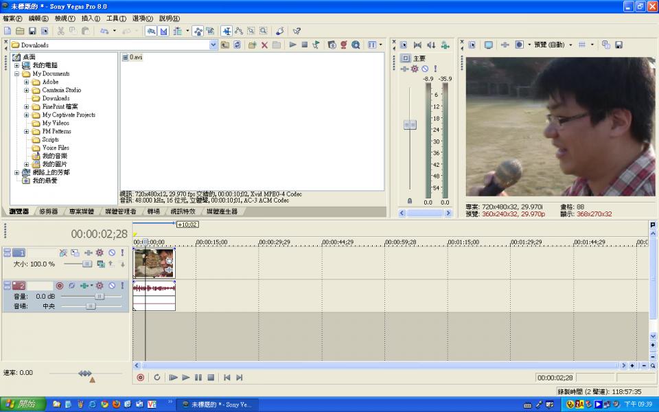
Task: Mute video track 1
Action: pos(111,253)
